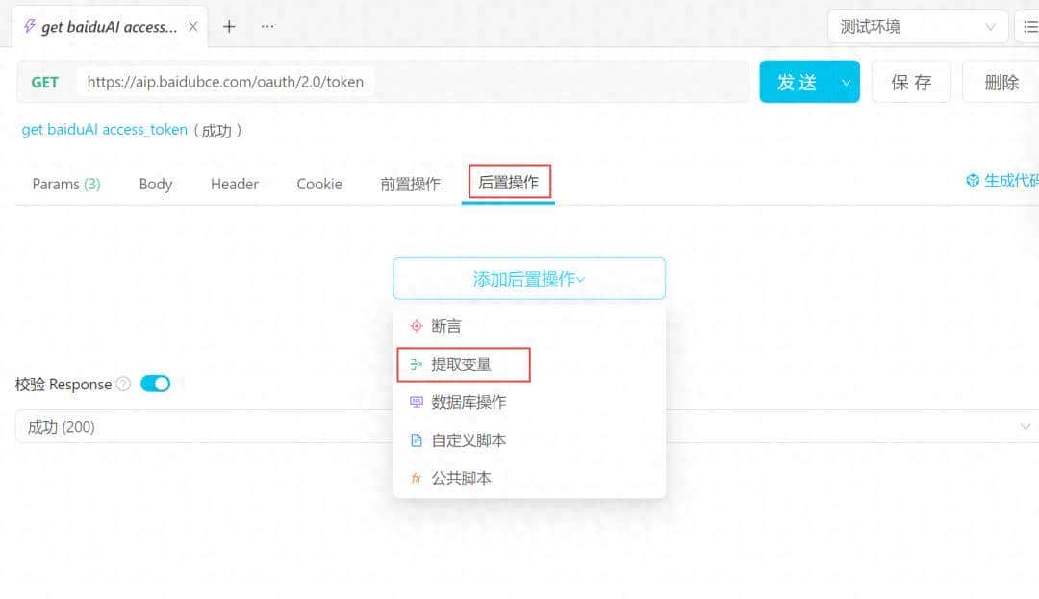1039x599 pixels.
Task: Open the 添加后置操作 dropdown
Action: pyautogui.click(x=529, y=278)
